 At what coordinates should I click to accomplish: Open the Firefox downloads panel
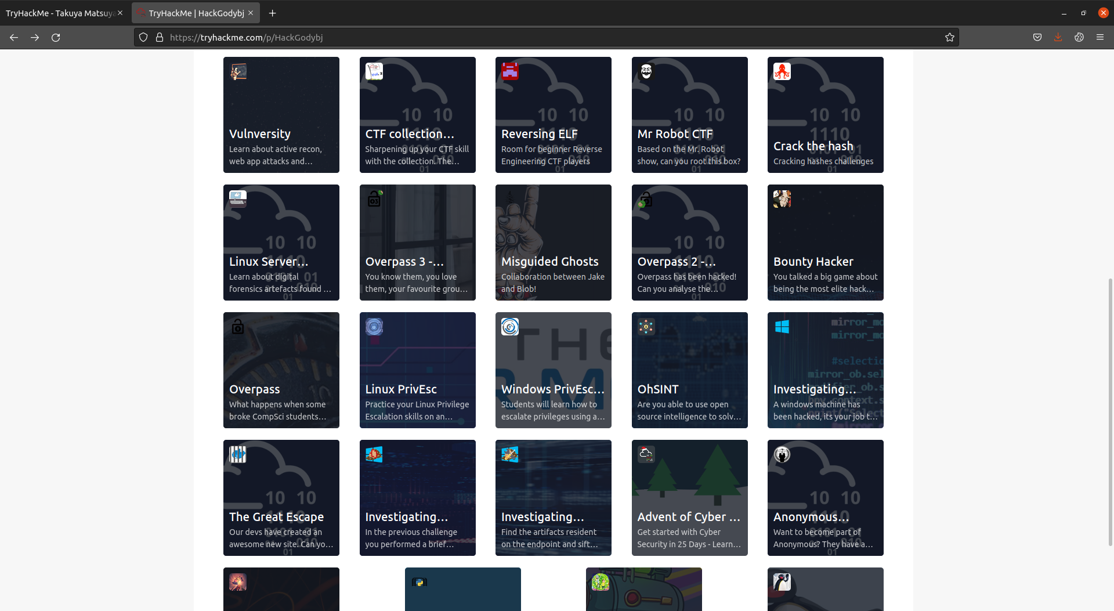1058,38
